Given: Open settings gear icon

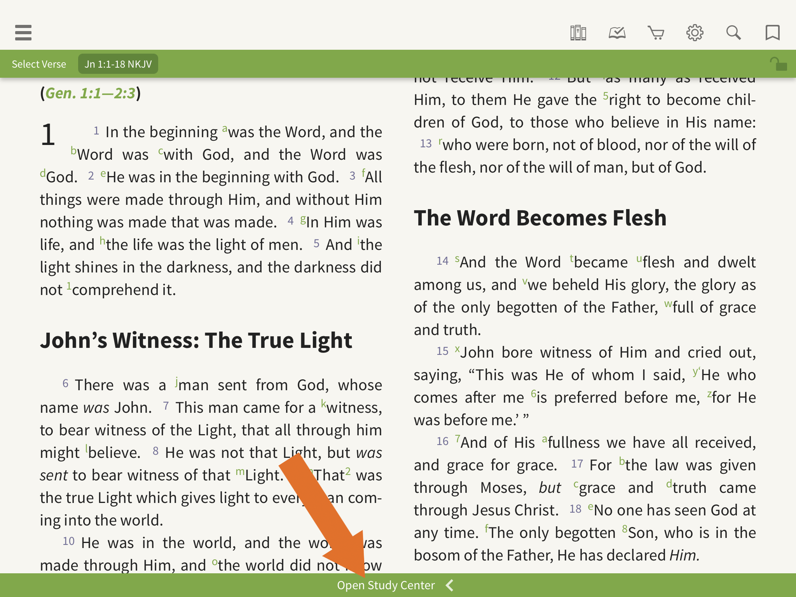Looking at the screenshot, I should pyautogui.click(x=695, y=33).
